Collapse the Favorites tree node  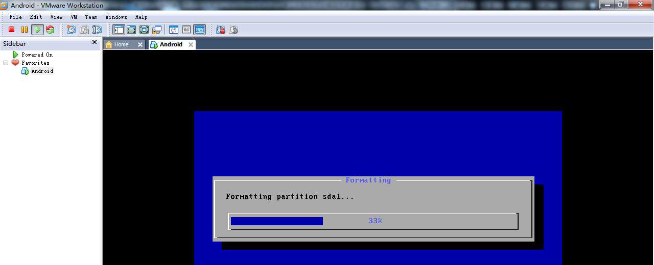[x=6, y=63]
